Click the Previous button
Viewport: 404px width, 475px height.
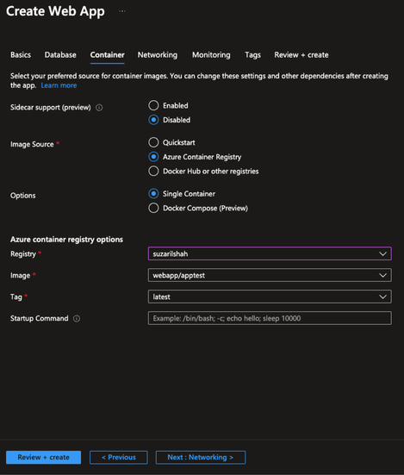point(119,458)
